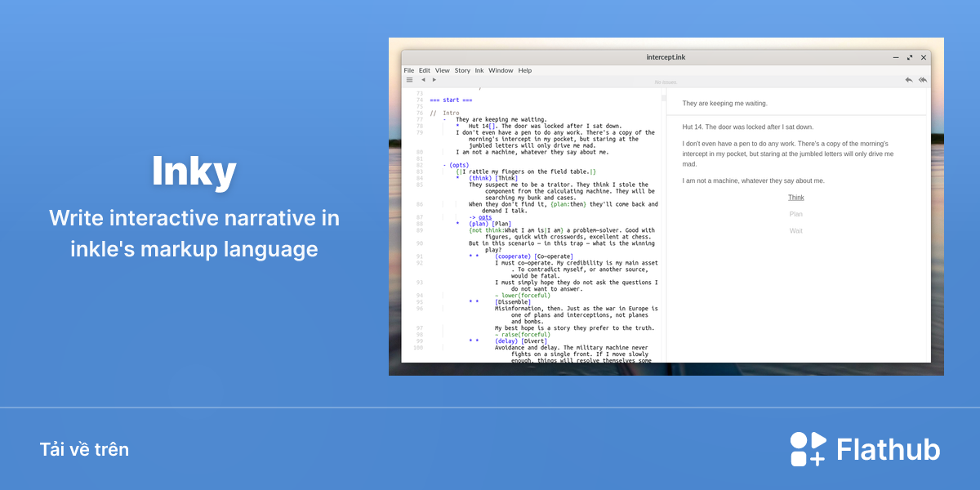Click the "[Dissemble]" choice line in editor
The image size is (980, 490).
pos(513,302)
